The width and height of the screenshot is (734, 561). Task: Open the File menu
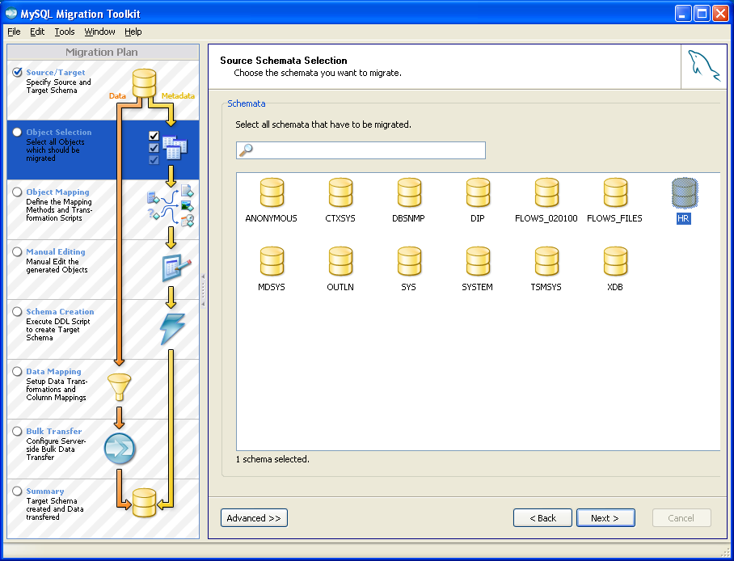click(x=14, y=32)
